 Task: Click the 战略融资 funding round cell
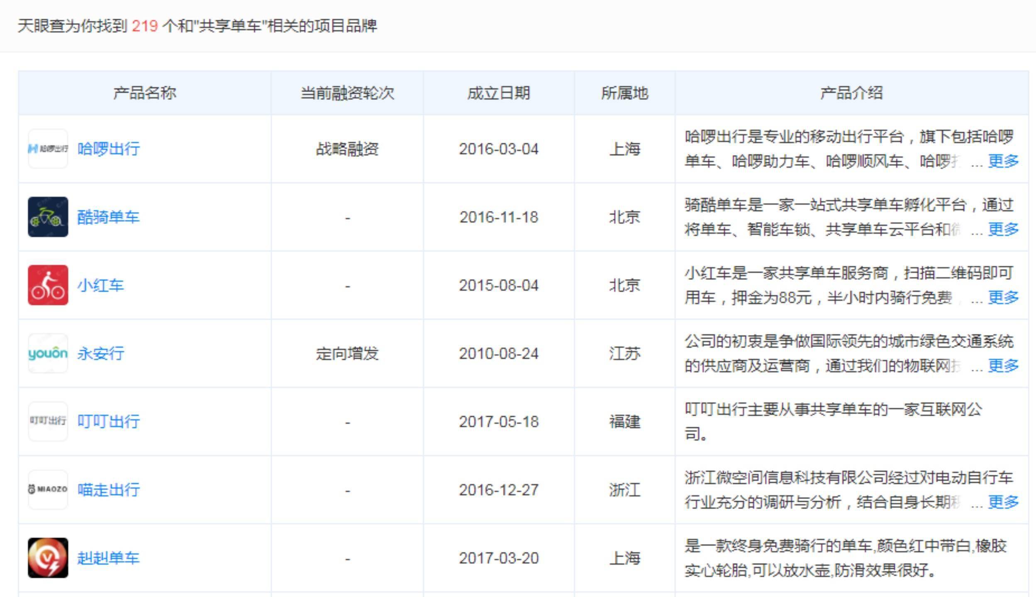point(347,149)
